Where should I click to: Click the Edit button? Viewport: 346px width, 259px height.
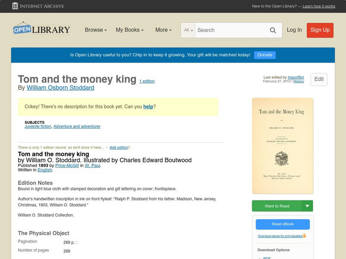coord(319,79)
